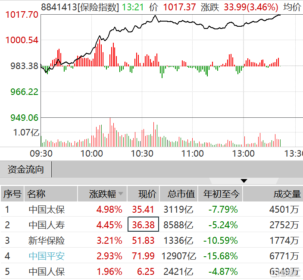The image size is (303, 280).
Task: Click the 3.21% change value
Action: tap(109, 241)
